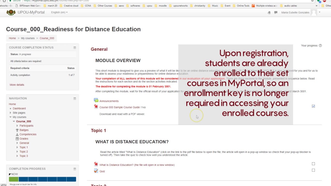Toggle completion checkbox for Sample Course Guide
Screen dimensions: 331x186
click(313, 106)
